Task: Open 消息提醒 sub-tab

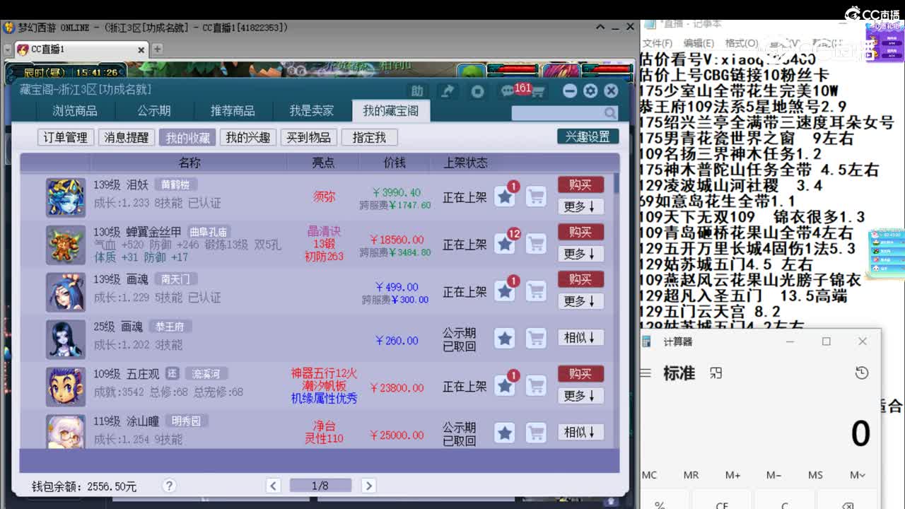Action: pyautogui.click(x=126, y=137)
